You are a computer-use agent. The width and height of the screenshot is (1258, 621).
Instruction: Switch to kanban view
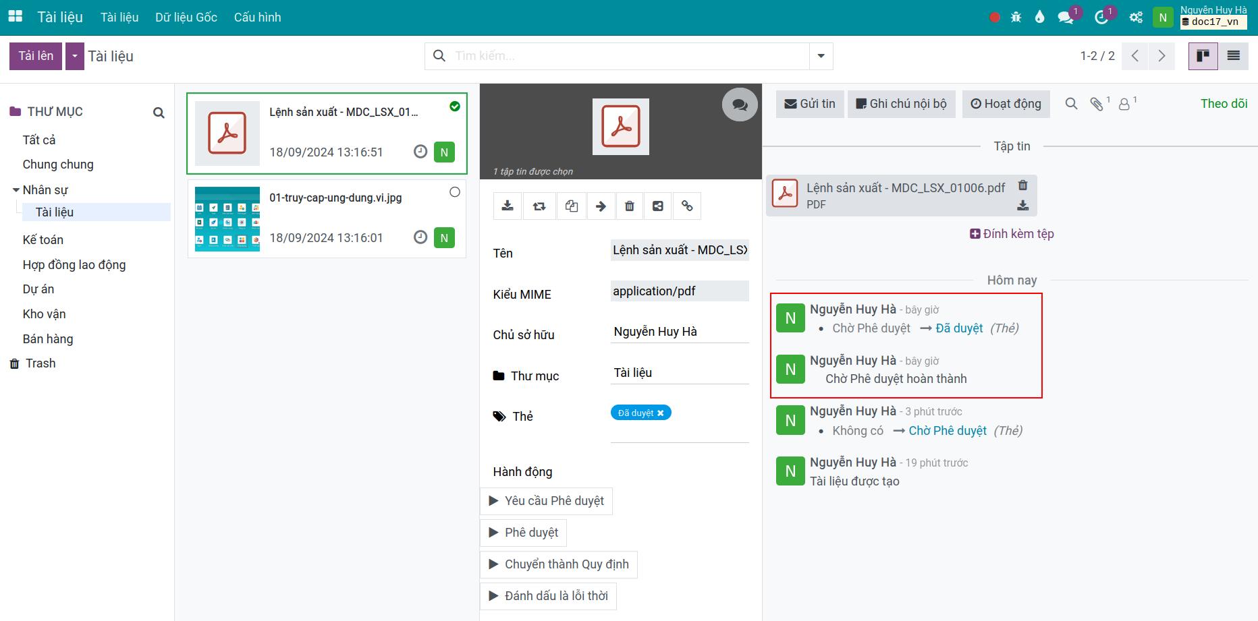(1203, 56)
